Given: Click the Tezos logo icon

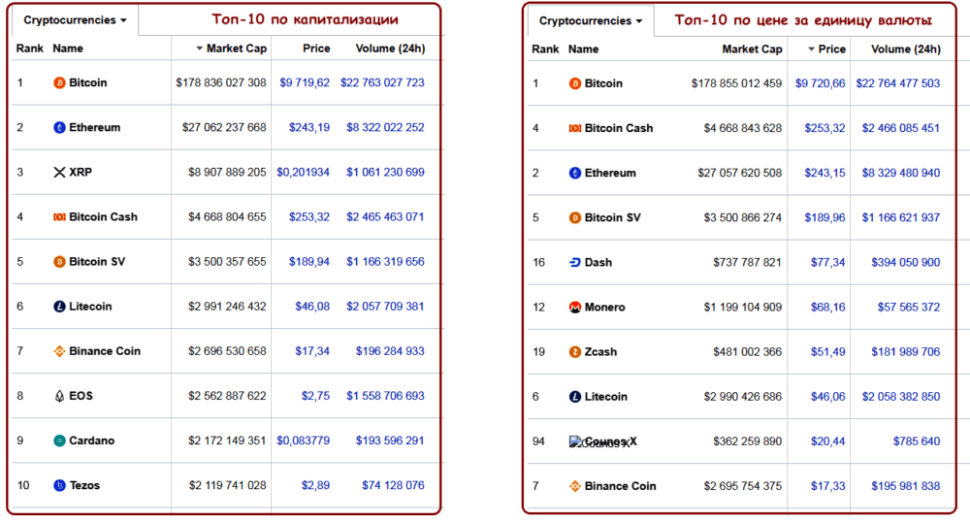Looking at the screenshot, I should (x=59, y=485).
